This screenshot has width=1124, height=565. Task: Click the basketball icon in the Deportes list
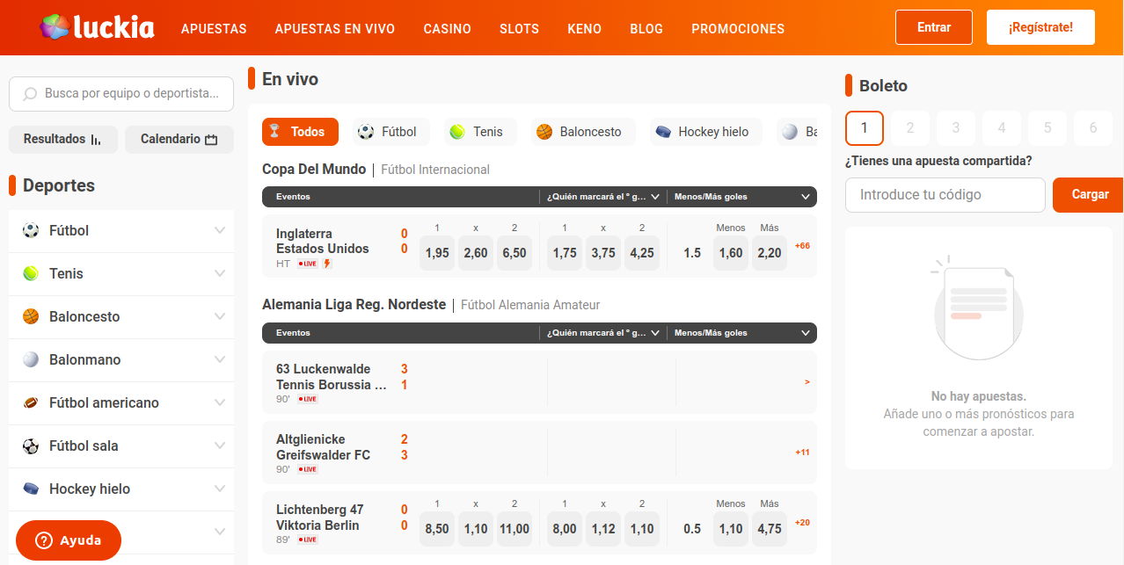31,316
